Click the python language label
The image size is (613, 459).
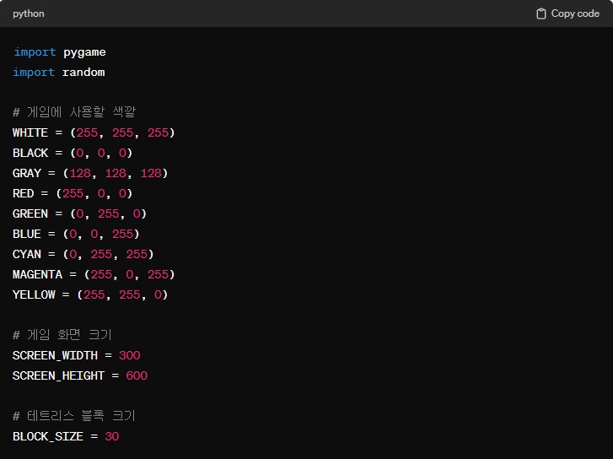click(x=29, y=13)
